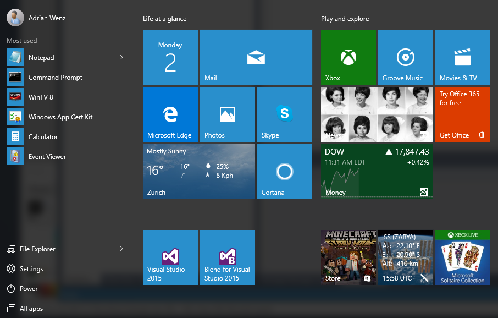Viewport: 498px width, 318px height.
Task: Expand the Notepad jump list arrow
Action: pos(120,57)
